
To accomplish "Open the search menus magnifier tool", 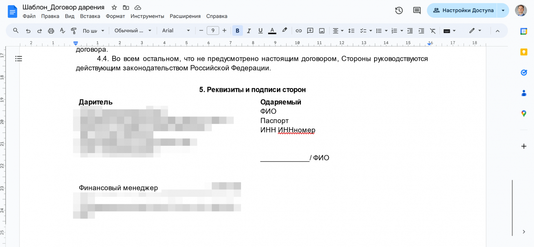I will click(16, 30).
